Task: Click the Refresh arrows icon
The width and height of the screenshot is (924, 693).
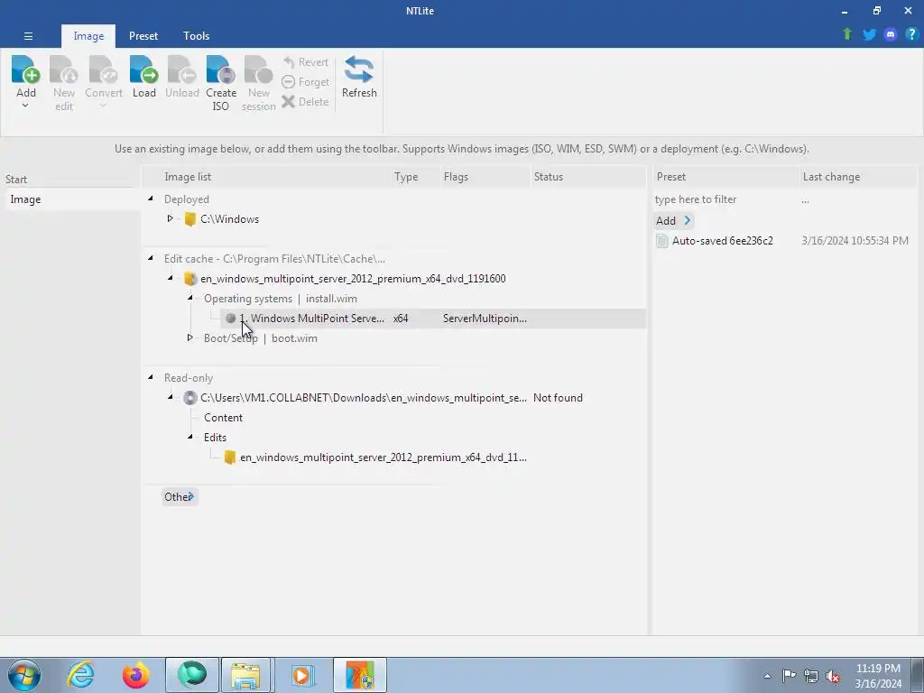Action: coord(359,69)
